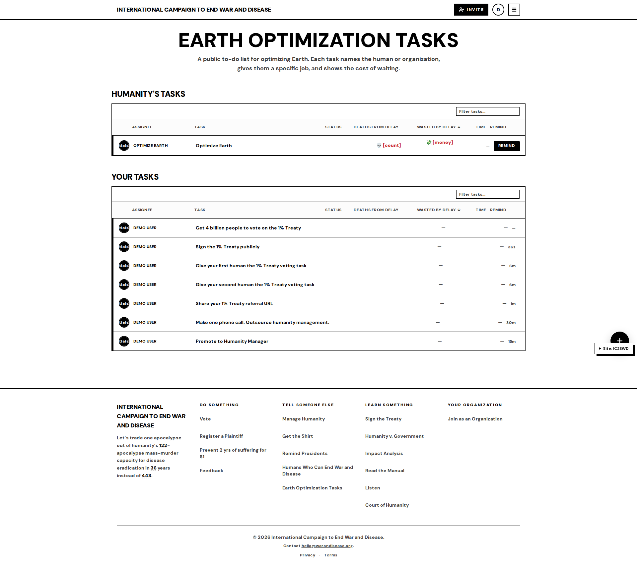
Task: Open Earth Optimization Tasks footer link
Action: 312,488
